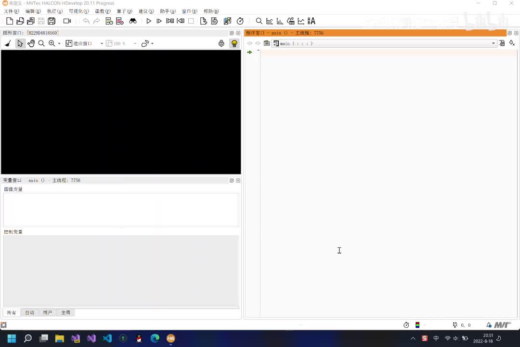Switch to the 全局 variables tab

pos(65,312)
